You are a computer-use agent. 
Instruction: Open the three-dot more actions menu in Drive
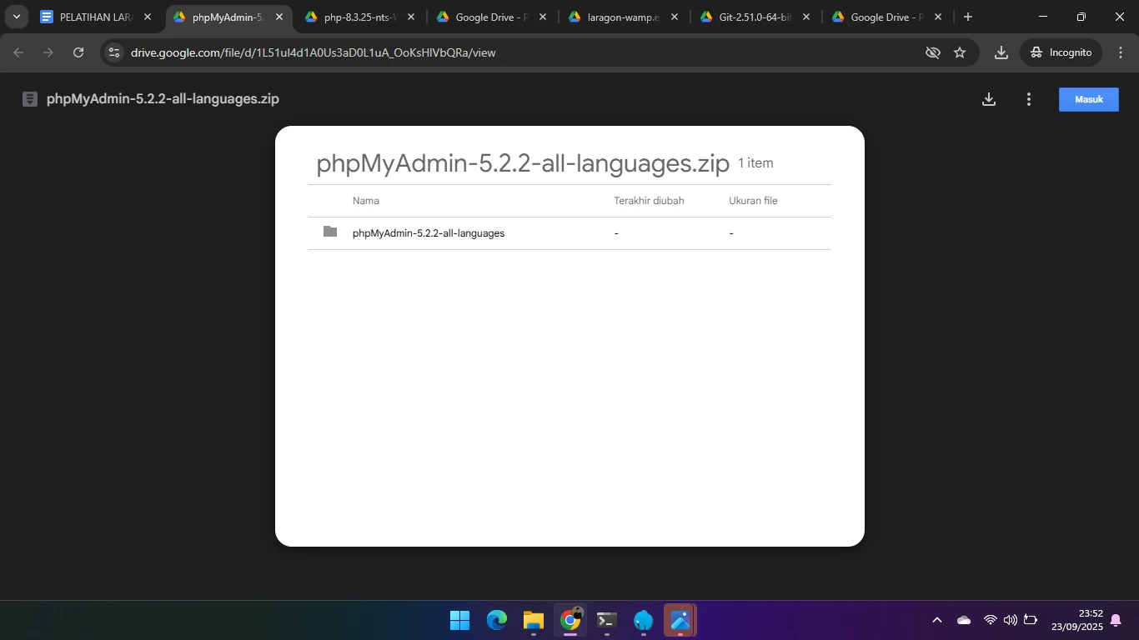[x=1028, y=99]
